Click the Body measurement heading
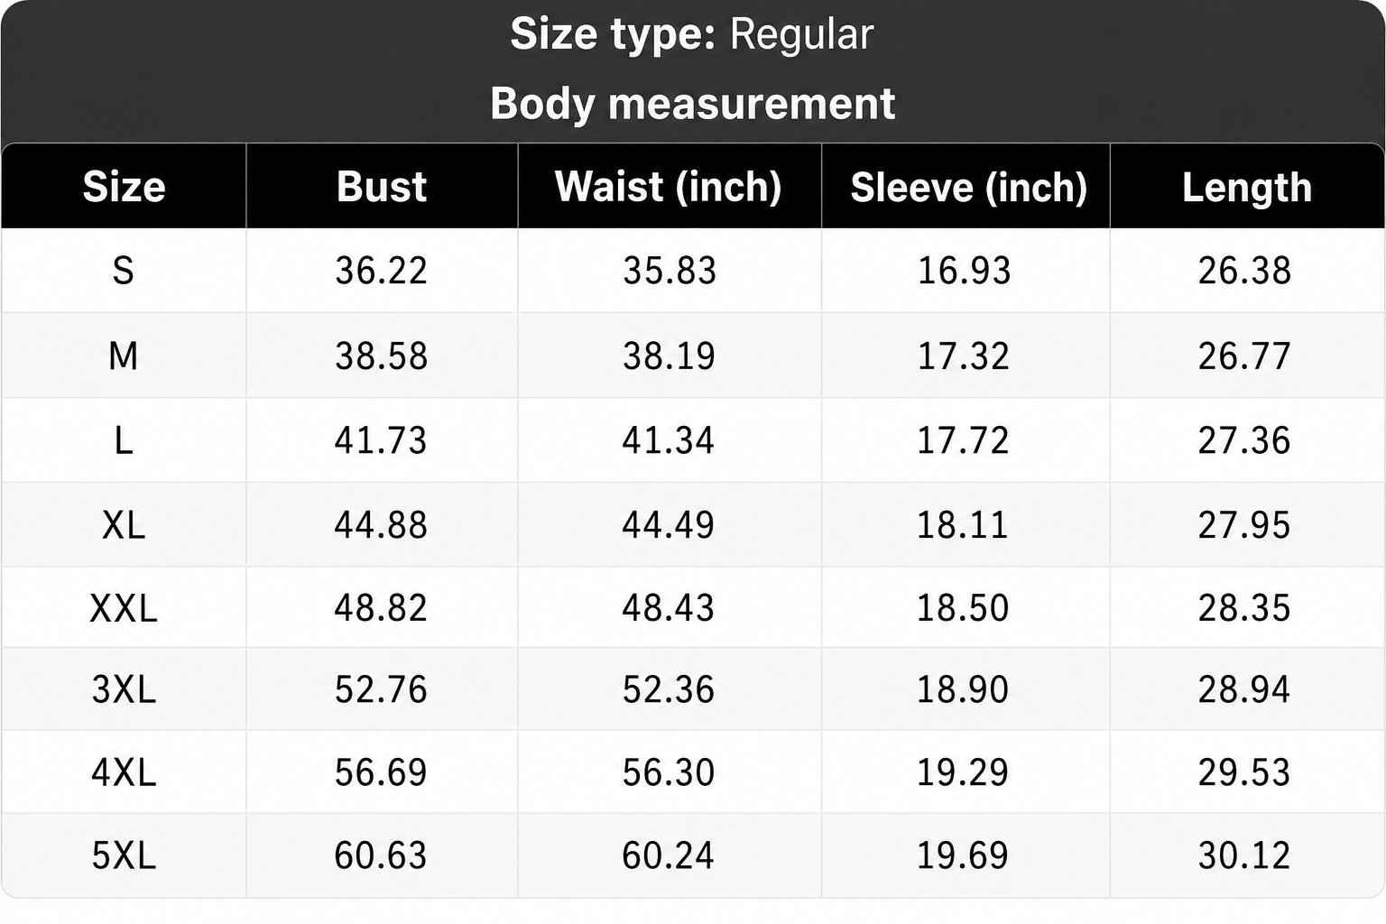Image resolution: width=1386 pixels, height=924 pixels. pyautogui.click(x=693, y=103)
